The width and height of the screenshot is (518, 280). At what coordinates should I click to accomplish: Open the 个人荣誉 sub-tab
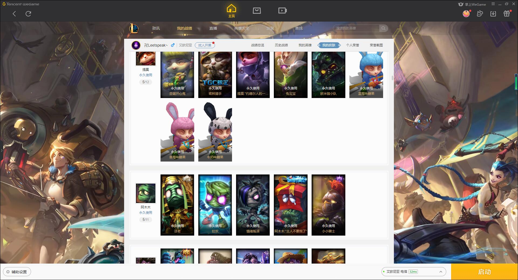(x=353, y=45)
